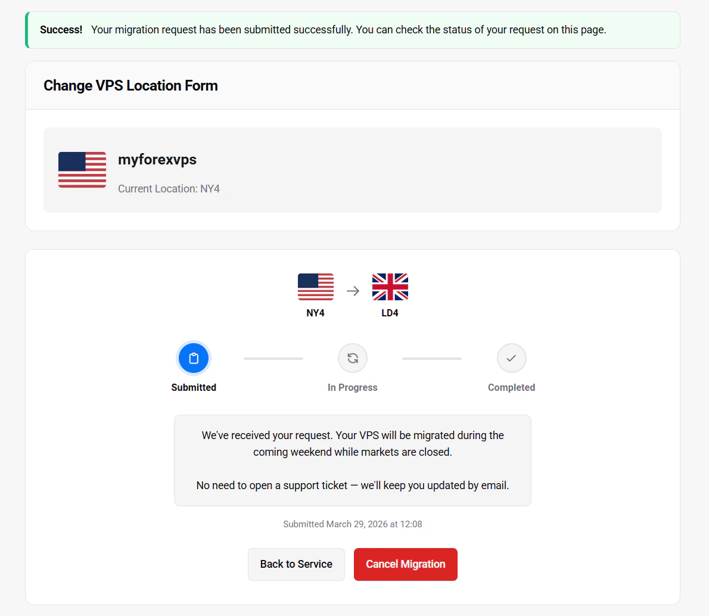Expand the myforexvps service panel
The image size is (709, 616).
pos(353,170)
